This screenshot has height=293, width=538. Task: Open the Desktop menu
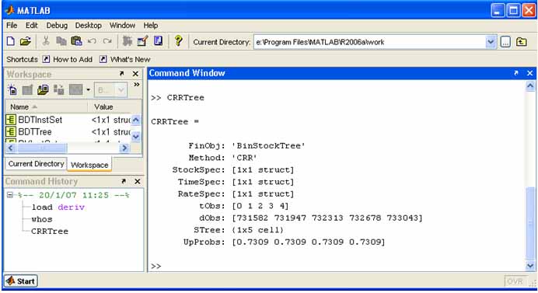click(x=88, y=26)
